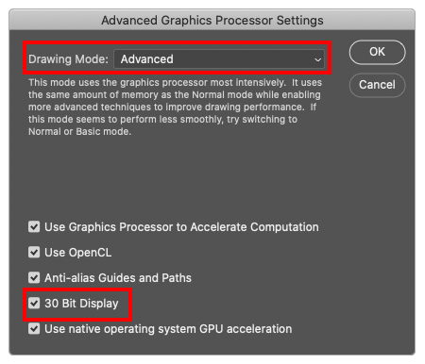Click the chevron arrow in the Drawing Mode combo box
The height and width of the screenshot is (364, 425).
317,59
